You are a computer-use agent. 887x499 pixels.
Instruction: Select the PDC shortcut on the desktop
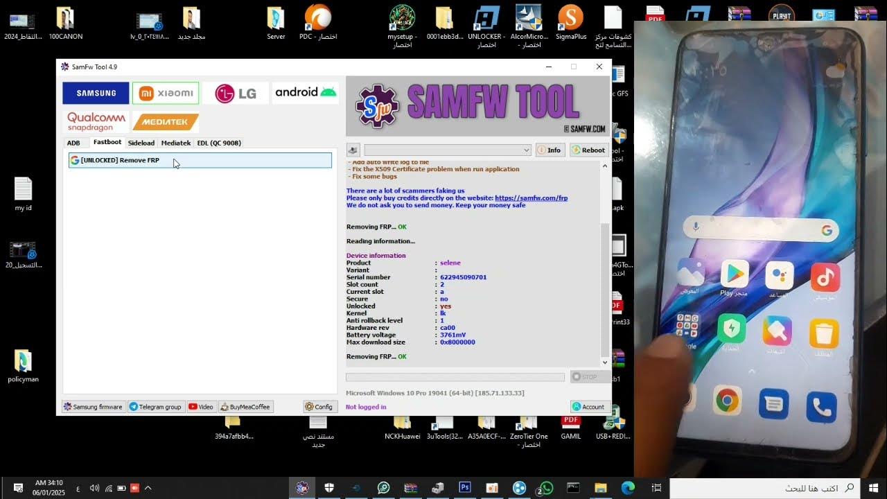pyautogui.click(x=318, y=24)
